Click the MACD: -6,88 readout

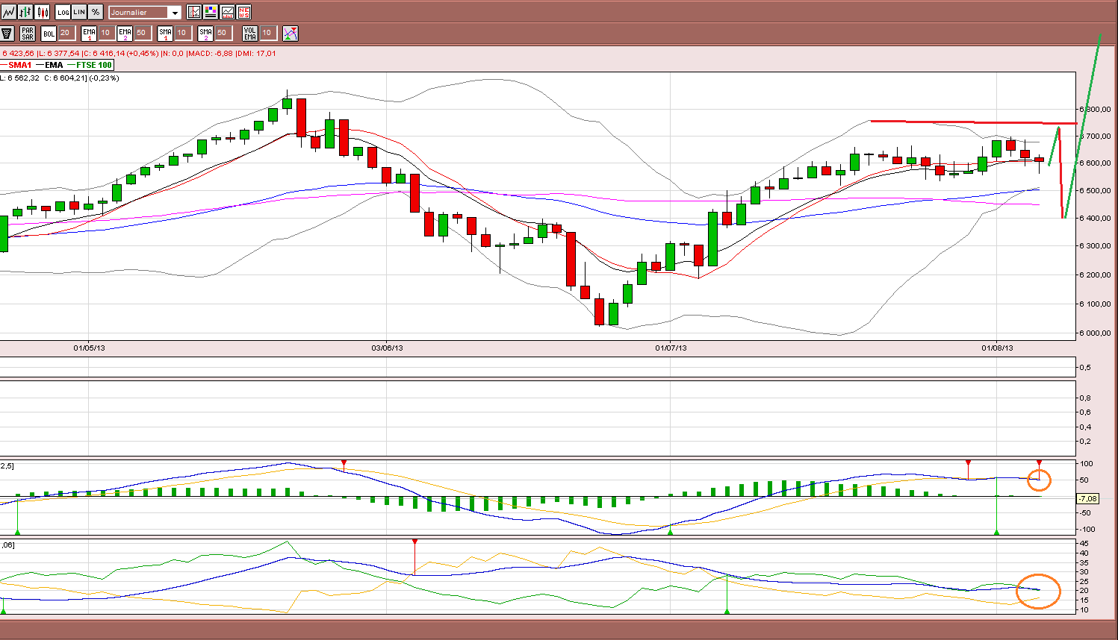pyautogui.click(x=211, y=54)
